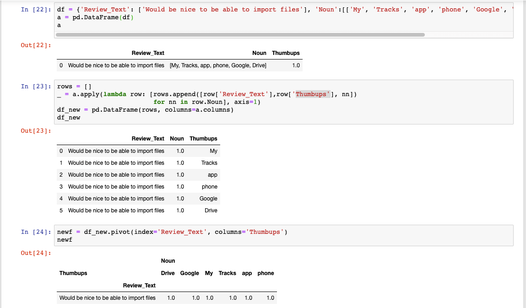This screenshot has width=526, height=308.
Task: Click the 'df_new.pivot' code in cell 24
Action: tap(107, 232)
